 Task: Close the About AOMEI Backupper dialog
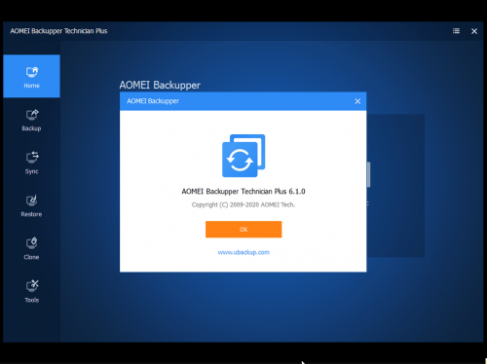[357, 101]
